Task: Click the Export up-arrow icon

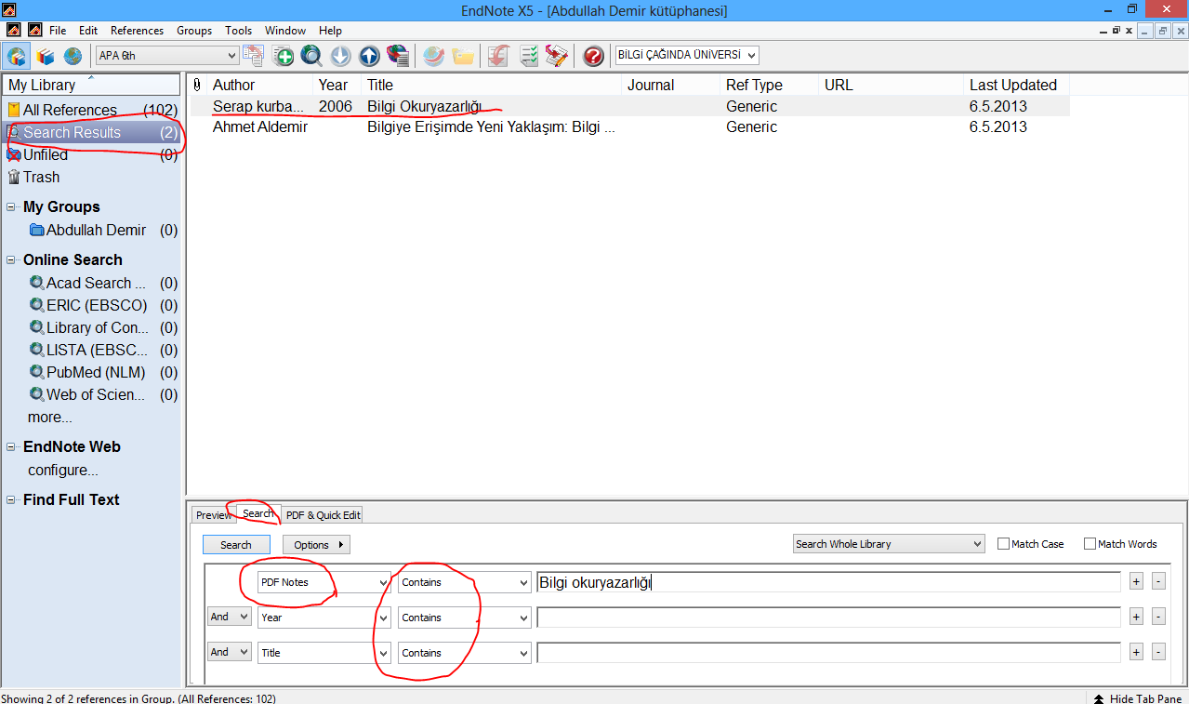Action: pyautogui.click(x=369, y=56)
